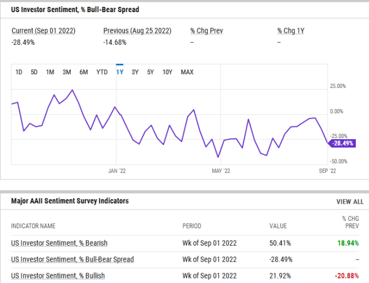The width and height of the screenshot is (369, 283).
Task: Open the % Bull-Bear Spread indicator link
Action: pyautogui.click(x=73, y=259)
